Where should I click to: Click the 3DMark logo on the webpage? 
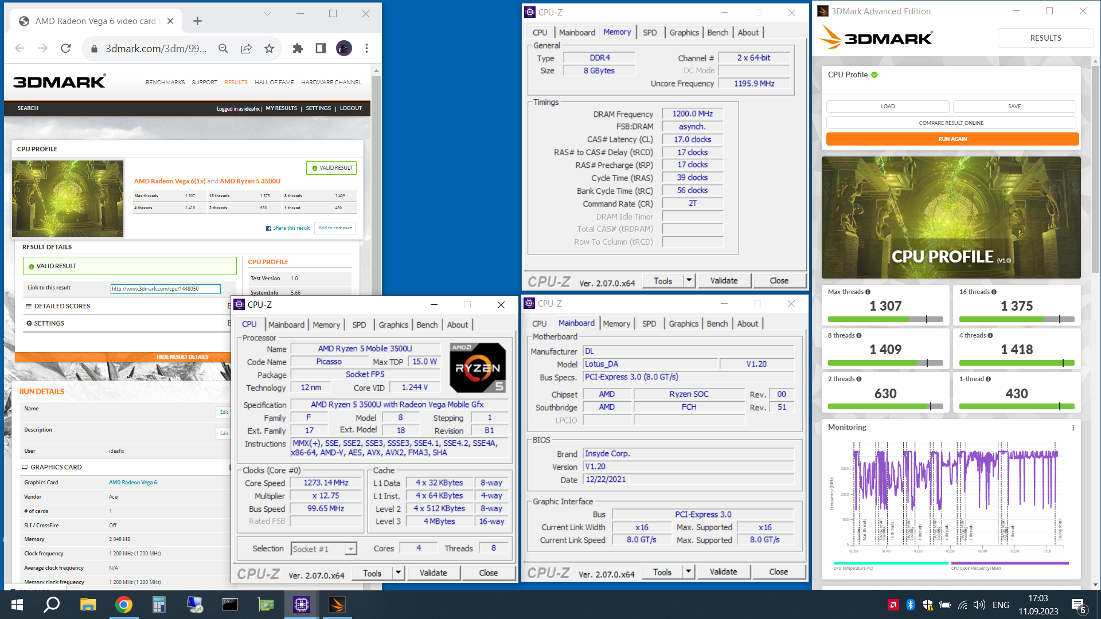[60, 82]
